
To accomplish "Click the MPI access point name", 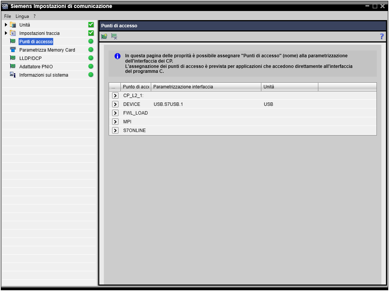I will tap(127, 121).
